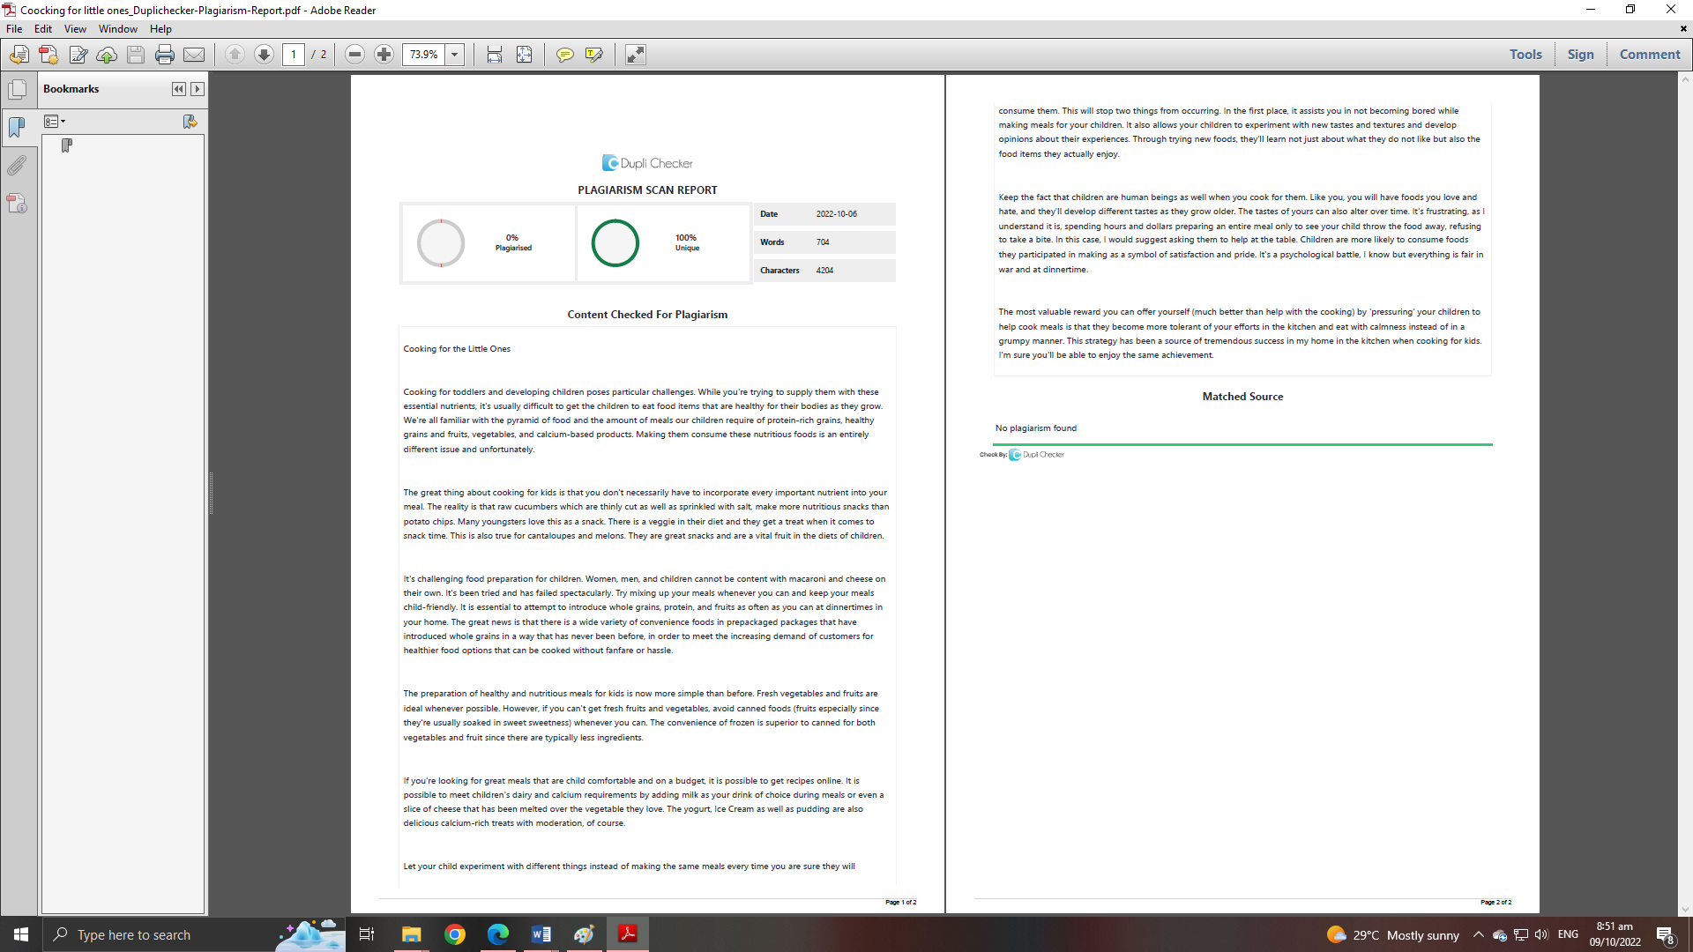The image size is (1693, 952).
Task: Toggle read mode view
Action: pos(636,55)
